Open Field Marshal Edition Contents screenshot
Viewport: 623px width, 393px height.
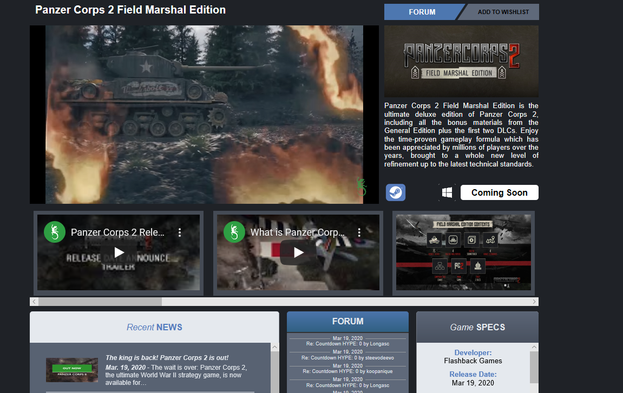point(463,252)
